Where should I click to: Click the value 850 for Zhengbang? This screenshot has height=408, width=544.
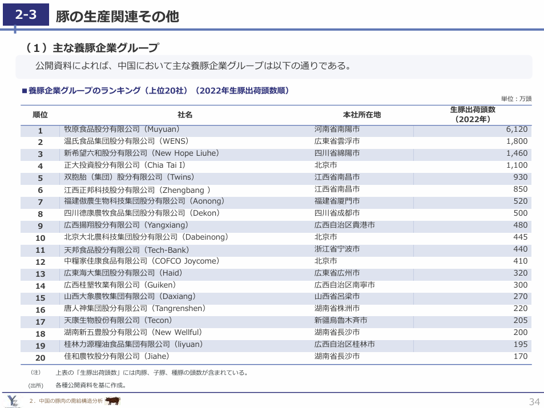[521, 189]
